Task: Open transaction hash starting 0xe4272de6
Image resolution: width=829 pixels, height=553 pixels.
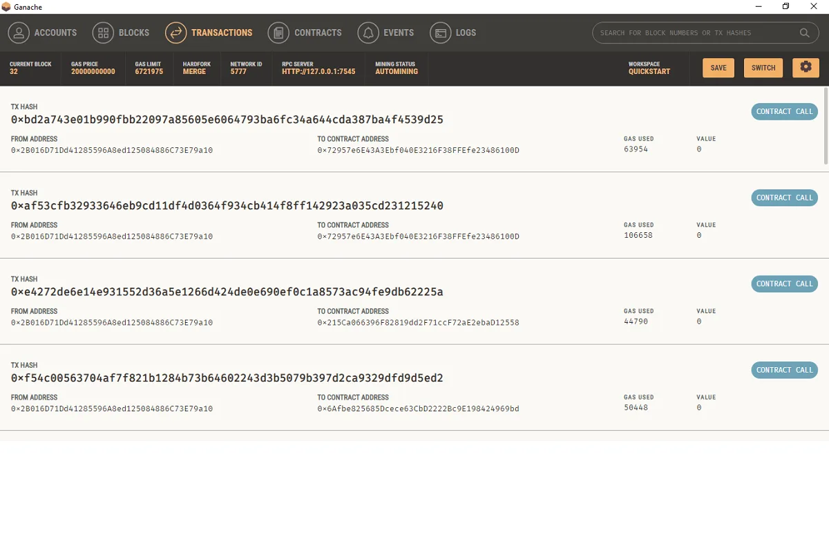Action: [x=227, y=292]
